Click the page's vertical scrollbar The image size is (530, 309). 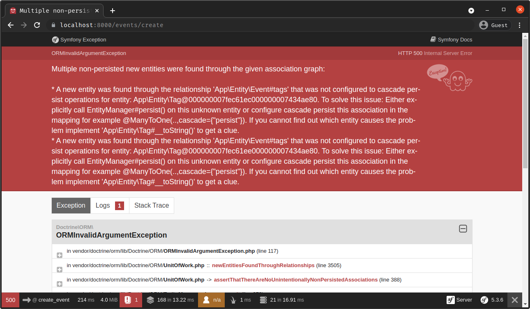(525, 103)
